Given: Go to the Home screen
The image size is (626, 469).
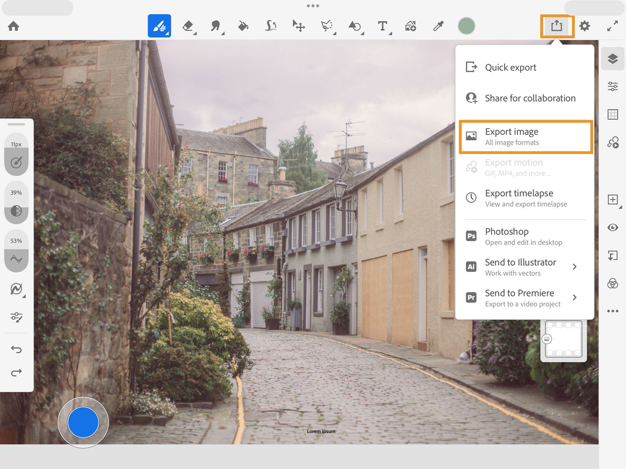Looking at the screenshot, I should point(13,26).
